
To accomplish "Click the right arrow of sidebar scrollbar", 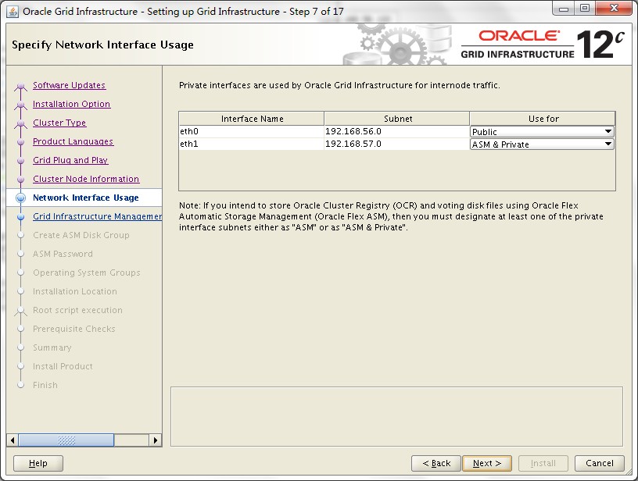I will (x=155, y=440).
